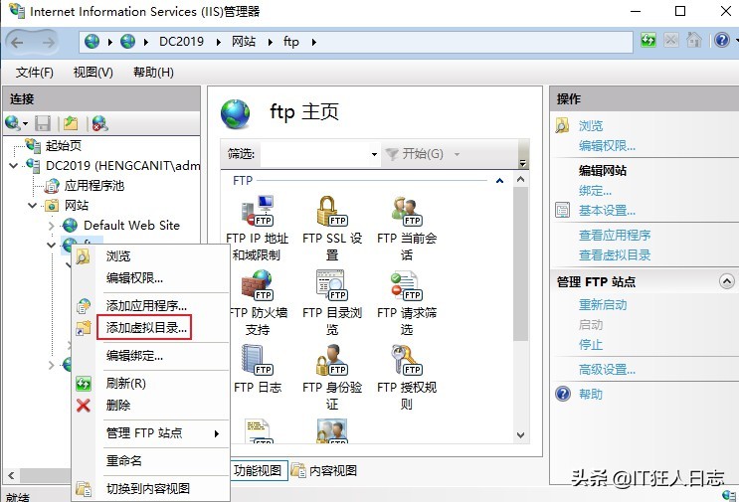The height and width of the screenshot is (502, 739).
Task: Click the forward navigation arrow
Action: [48, 43]
